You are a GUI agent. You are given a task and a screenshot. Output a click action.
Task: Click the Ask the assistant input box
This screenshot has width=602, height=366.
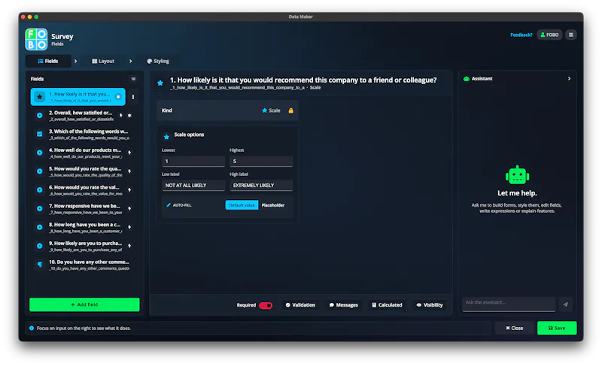point(509,304)
